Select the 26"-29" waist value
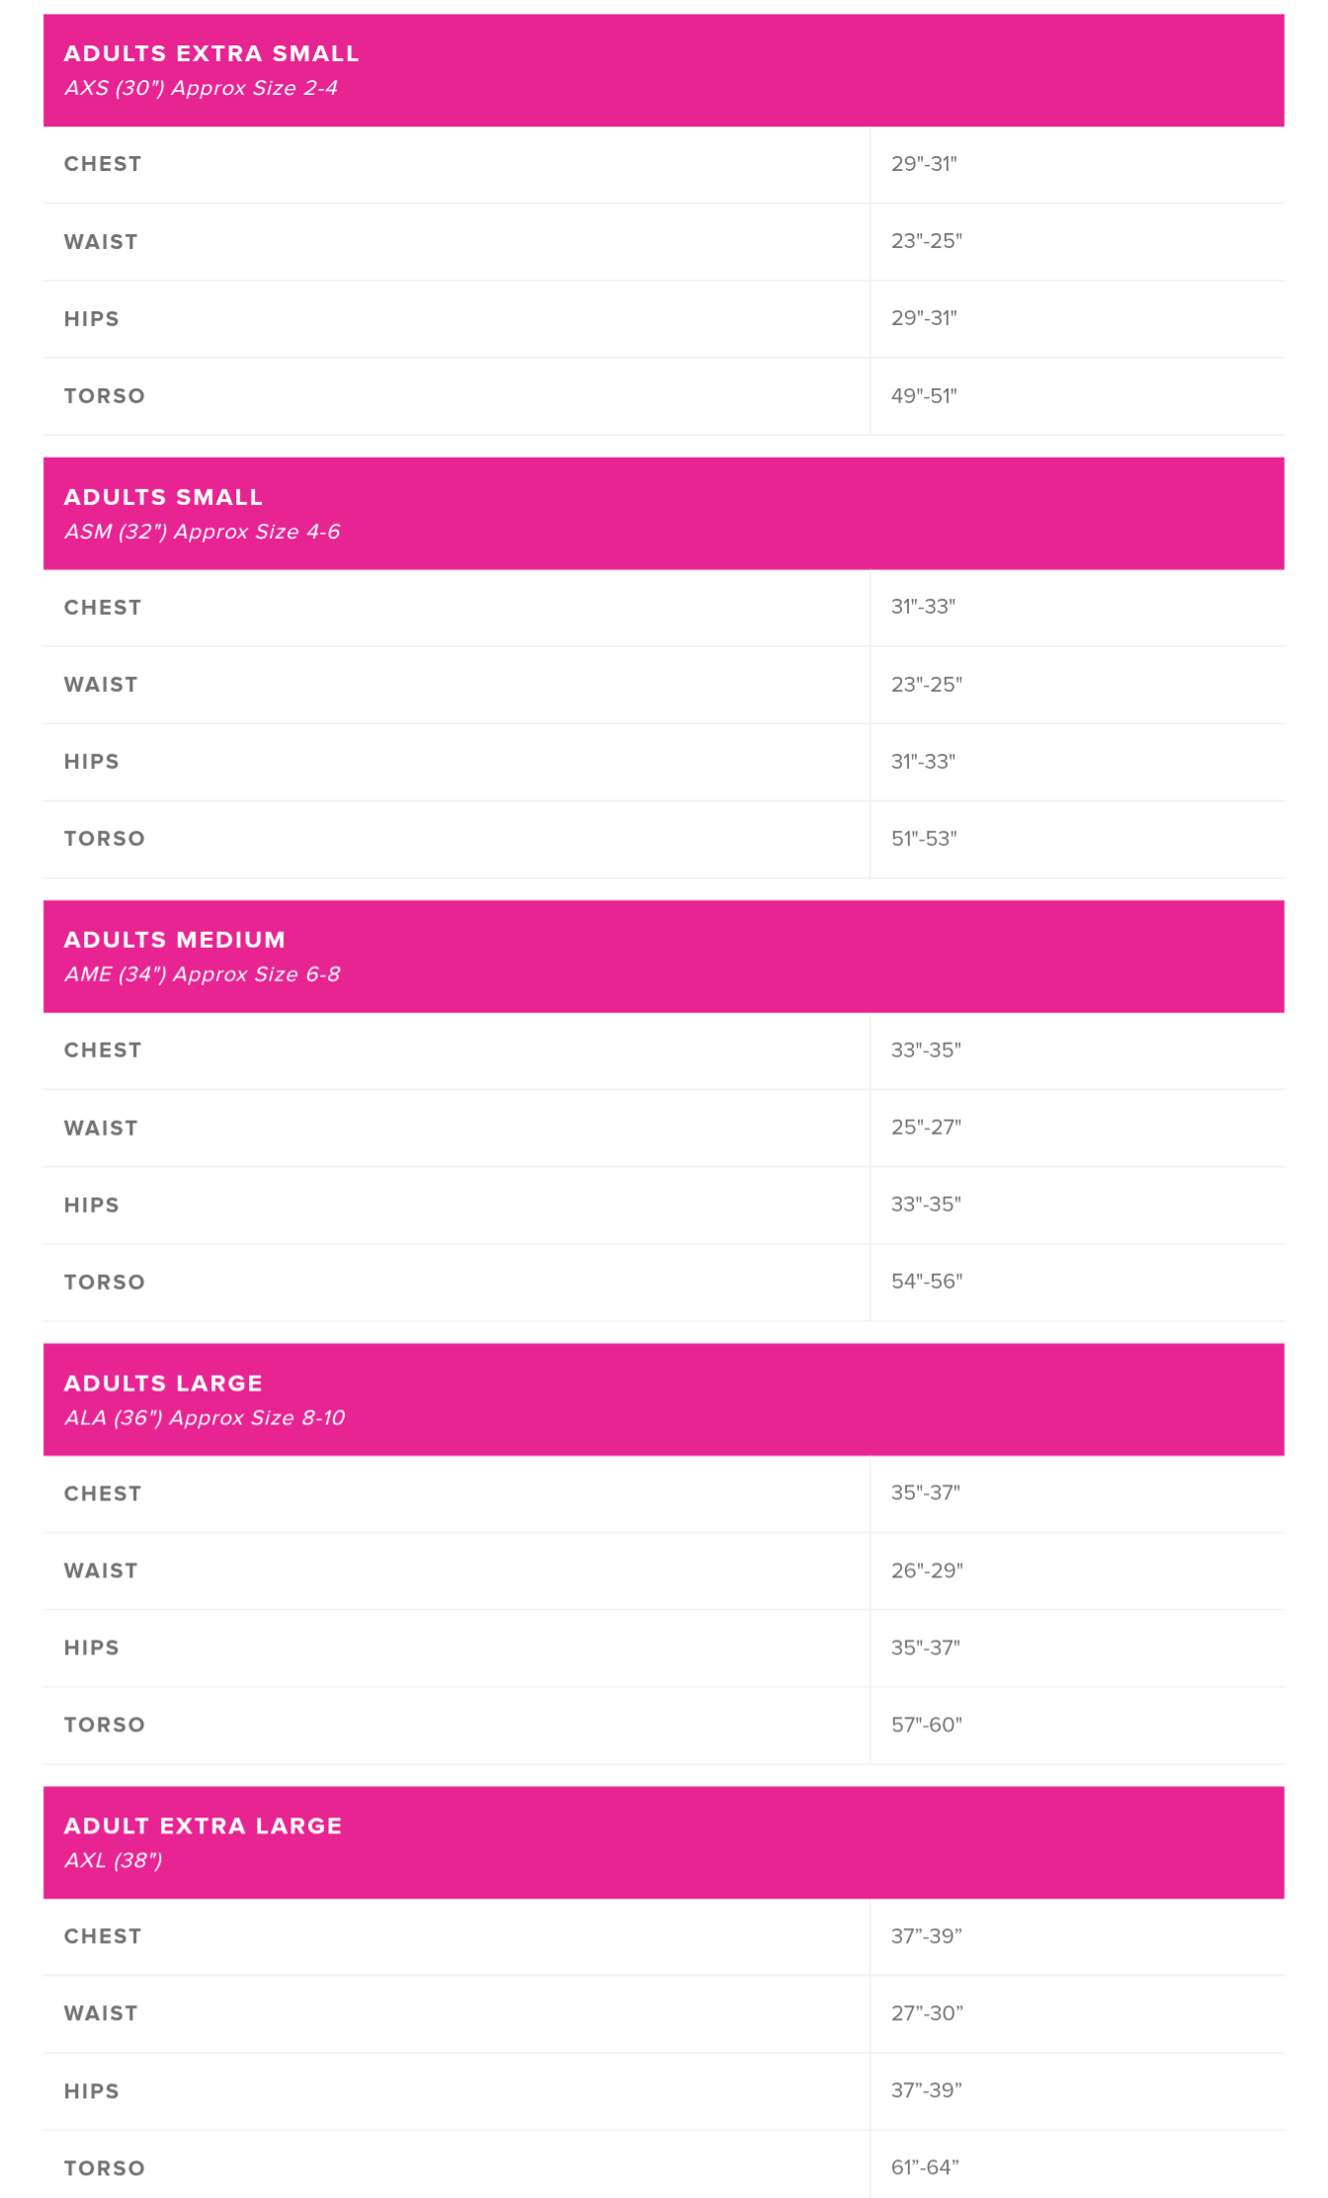1328x2198 pixels. [927, 1569]
